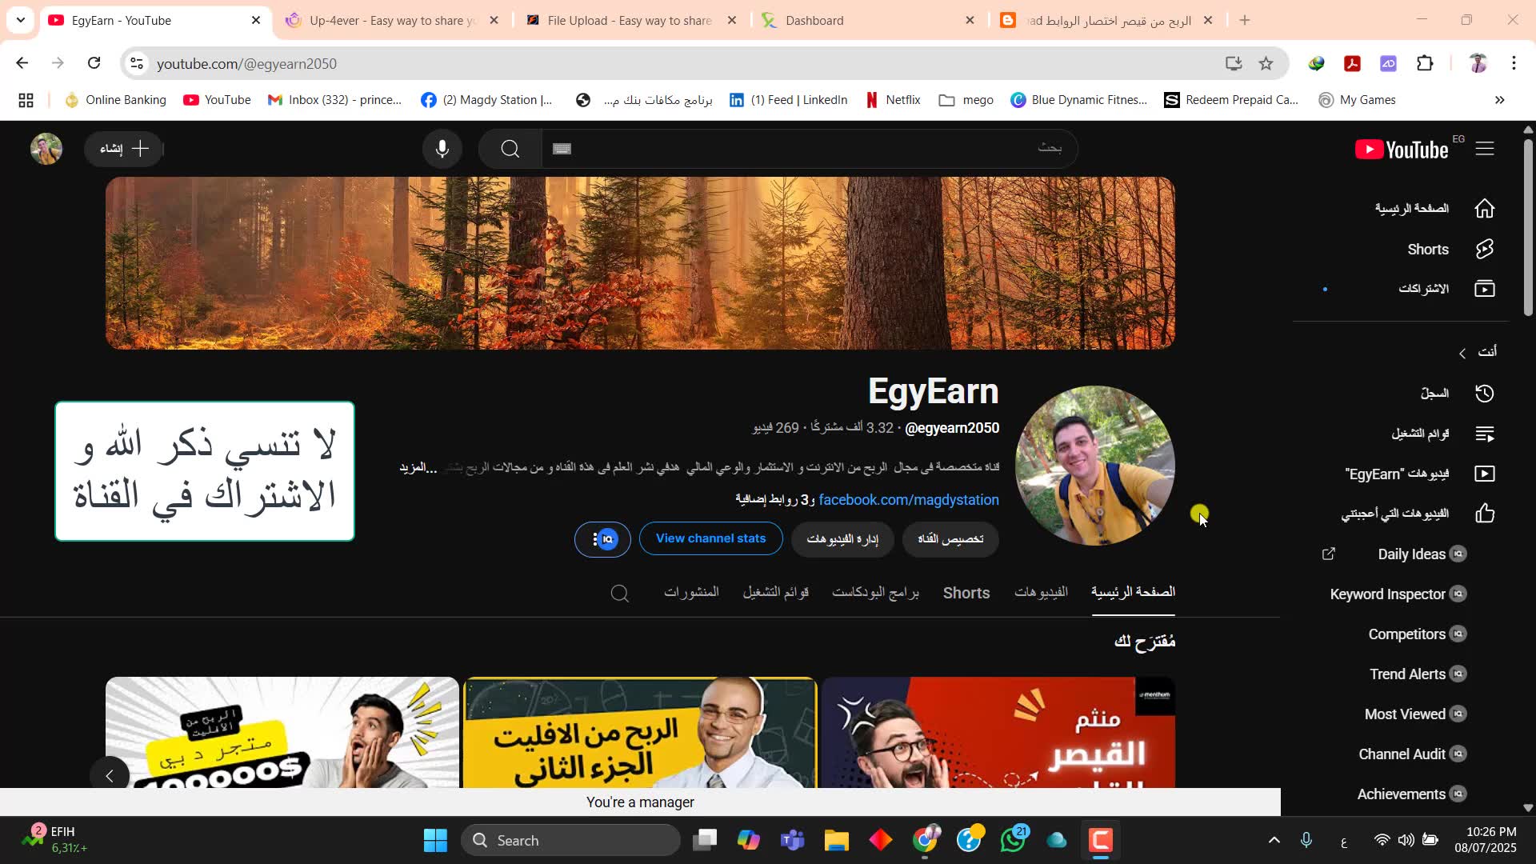The height and width of the screenshot is (864, 1536).
Task: Click the Customize channel button
Action: pos(950,539)
